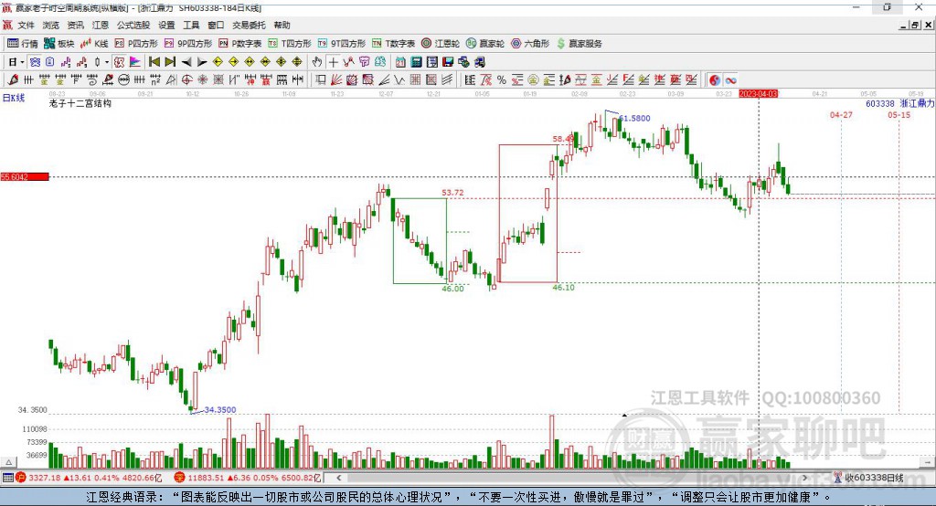936x506 pixels.
Task: Expand the candlestick style dropdown arrow
Action: [x=107, y=62]
